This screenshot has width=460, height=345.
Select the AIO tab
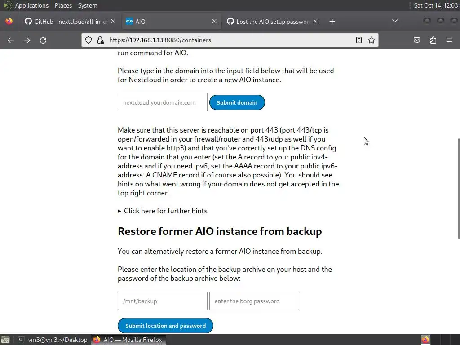tap(172, 22)
